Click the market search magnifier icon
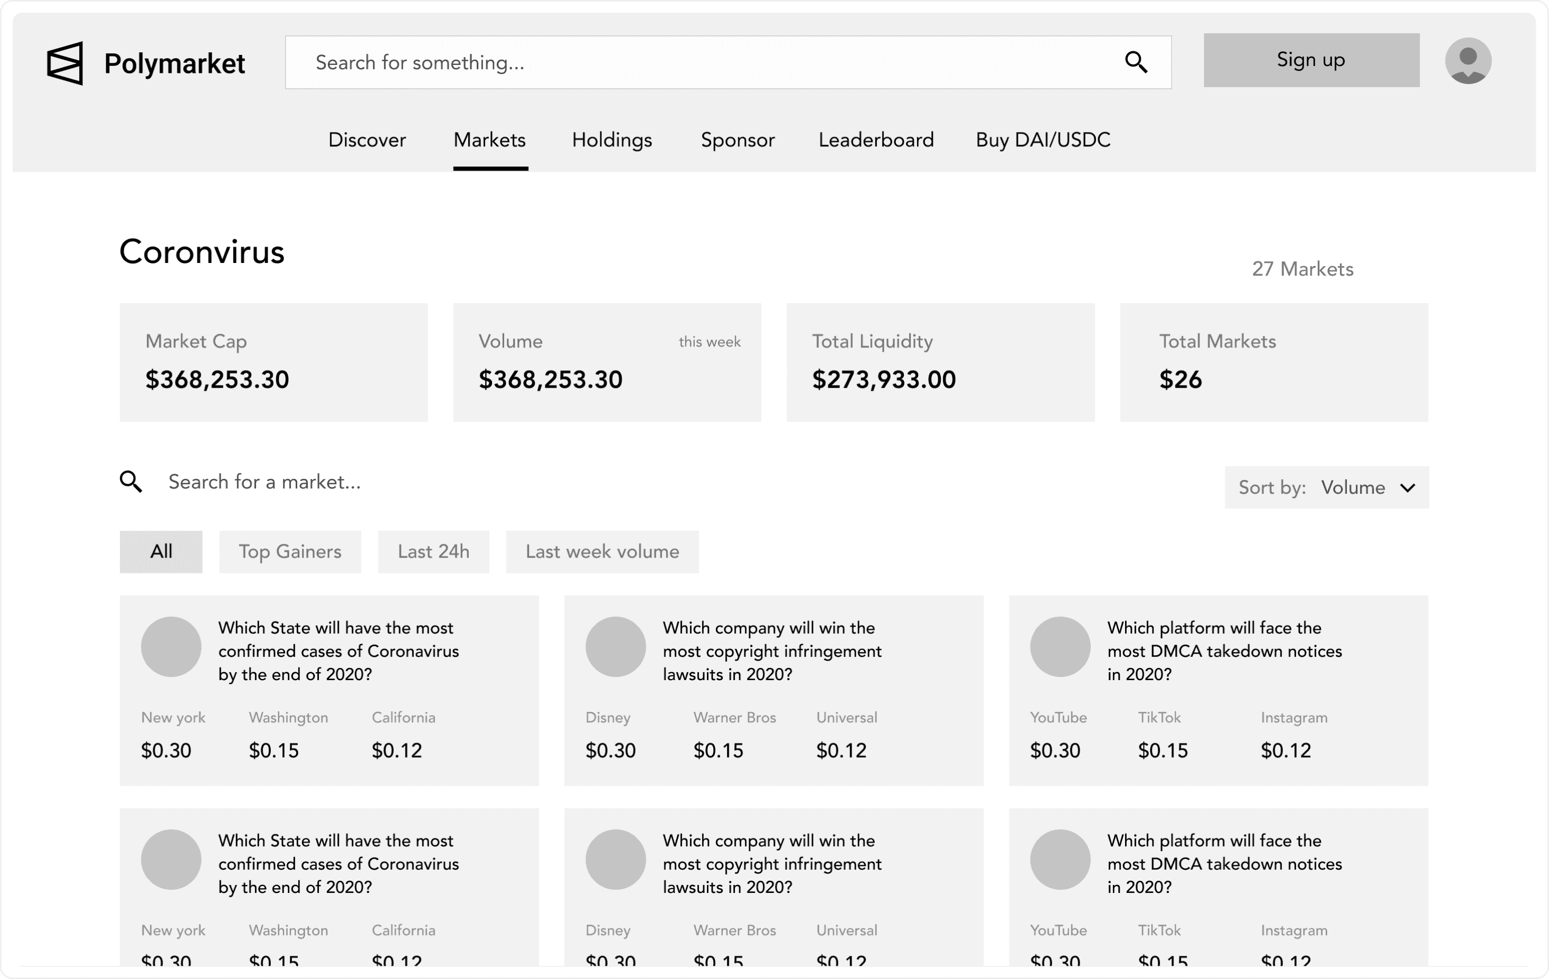 [x=130, y=481]
